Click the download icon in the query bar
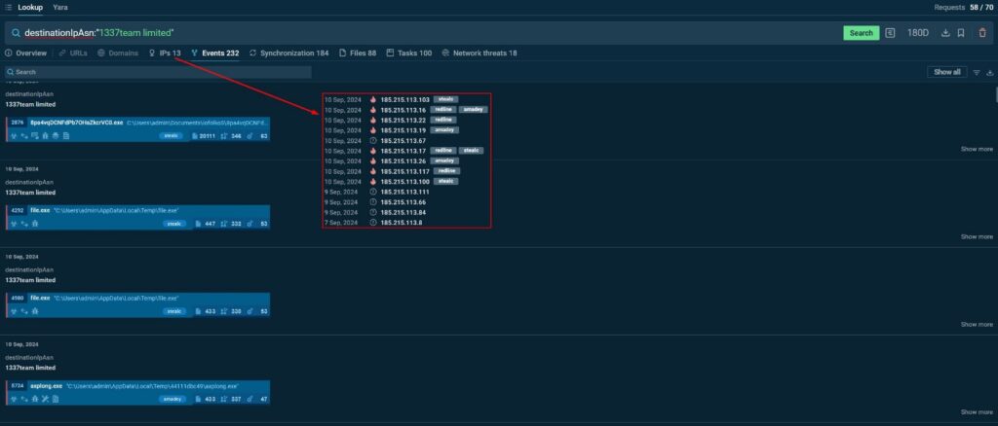 pyautogui.click(x=945, y=33)
